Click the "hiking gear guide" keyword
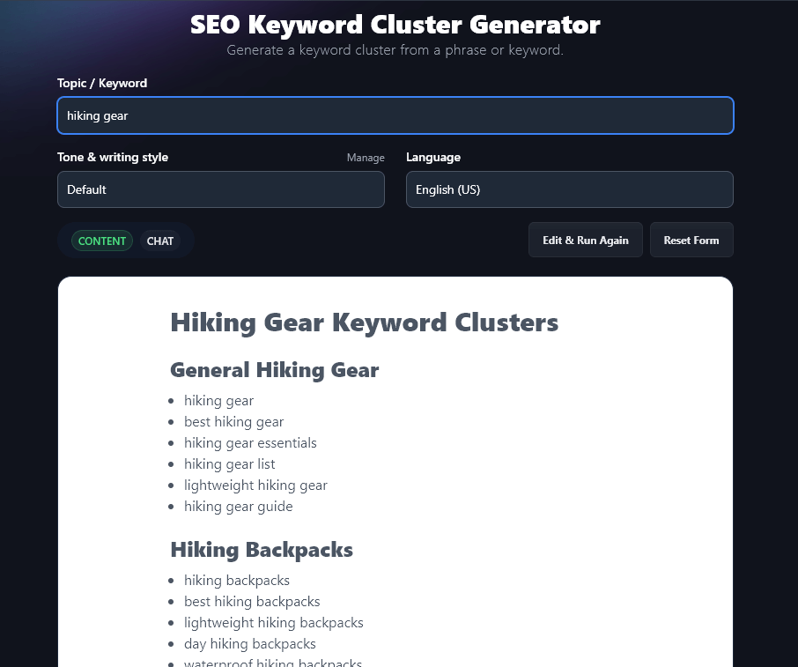The width and height of the screenshot is (798, 667). [x=238, y=506]
